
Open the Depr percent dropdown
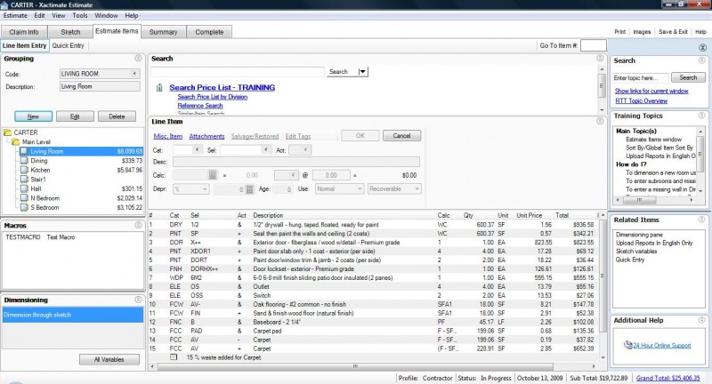(205, 189)
